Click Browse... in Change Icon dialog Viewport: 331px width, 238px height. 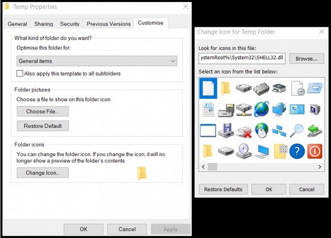[307, 58]
